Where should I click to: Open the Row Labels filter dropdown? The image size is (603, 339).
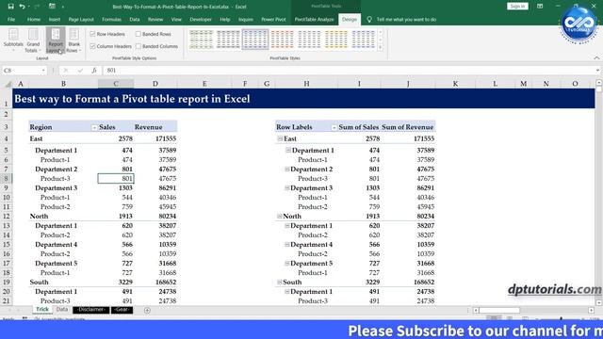(334, 128)
